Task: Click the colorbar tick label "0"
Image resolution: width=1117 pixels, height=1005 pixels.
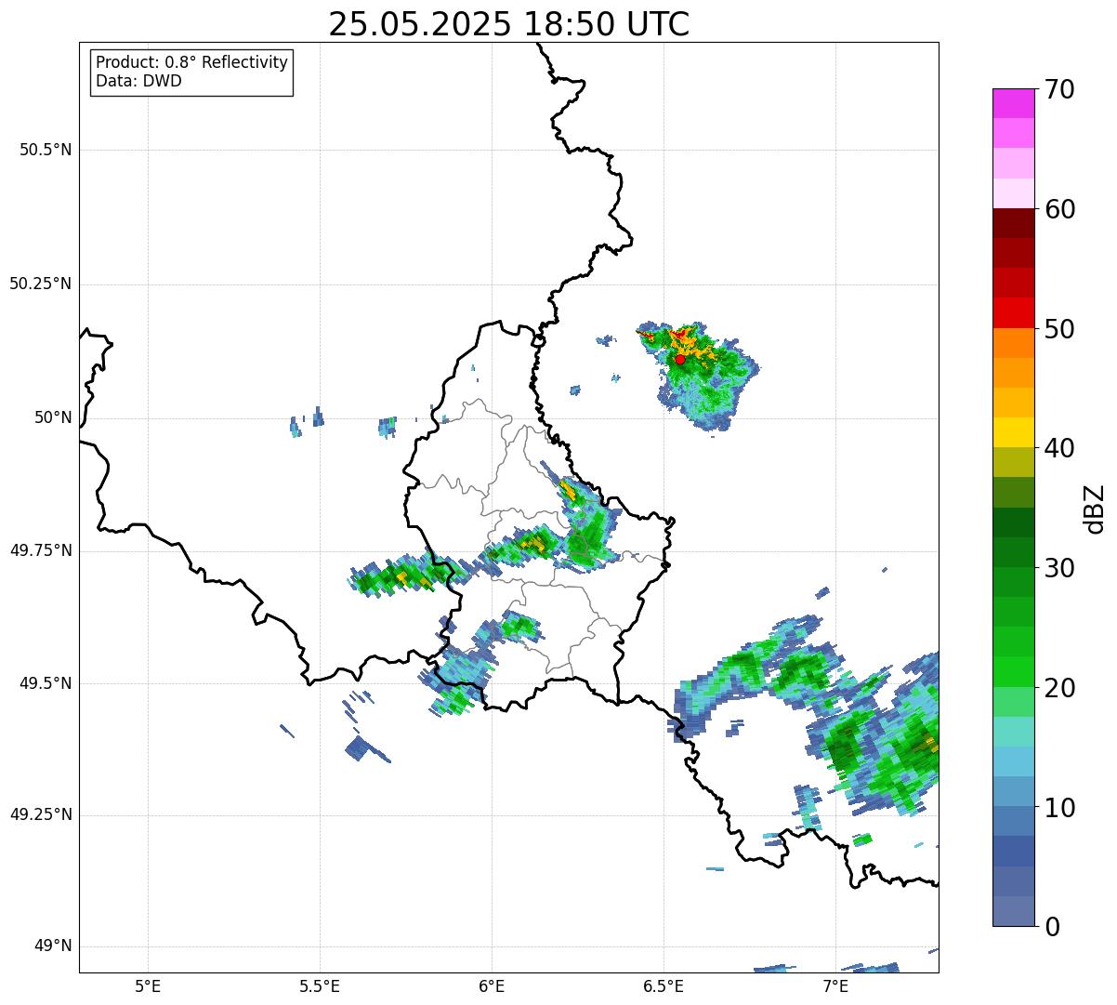Action: point(1052,927)
